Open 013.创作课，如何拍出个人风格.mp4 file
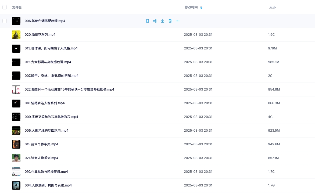315x194 pixels. [51, 48]
